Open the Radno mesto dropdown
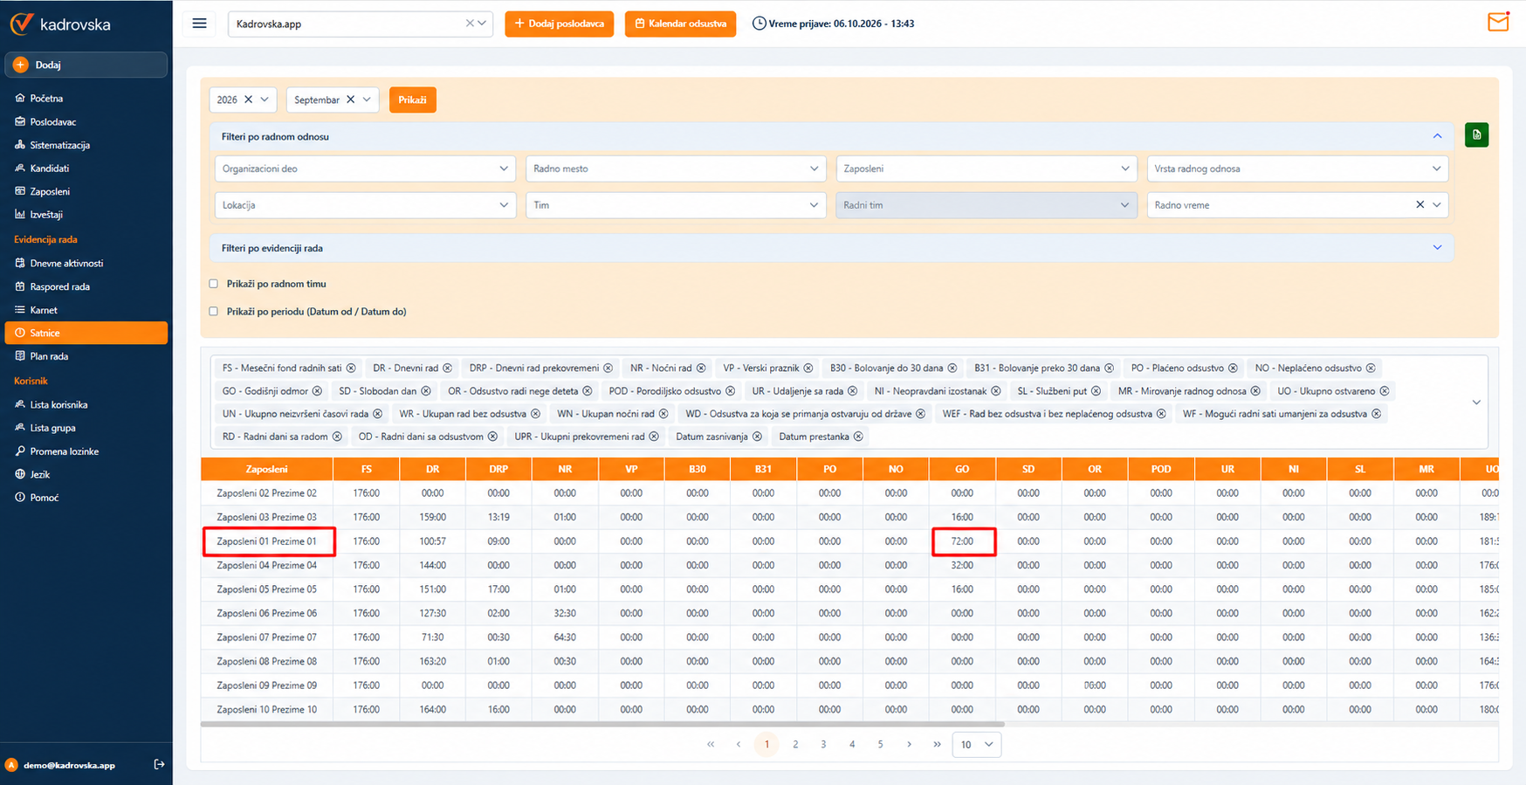The height and width of the screenshot is (785, 1526). point(675,169)
